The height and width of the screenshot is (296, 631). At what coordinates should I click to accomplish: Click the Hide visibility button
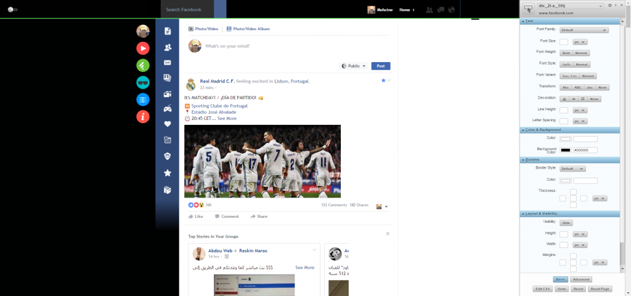pos(566,223)
